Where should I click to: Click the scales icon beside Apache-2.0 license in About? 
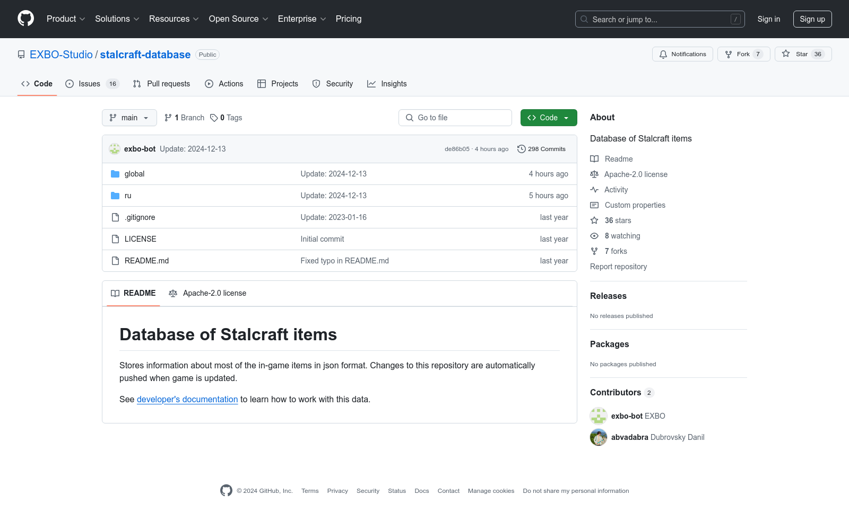[594, 174]
